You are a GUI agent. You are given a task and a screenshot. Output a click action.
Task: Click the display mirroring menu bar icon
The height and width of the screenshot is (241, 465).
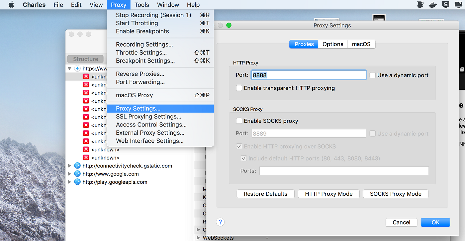(459, 5)
